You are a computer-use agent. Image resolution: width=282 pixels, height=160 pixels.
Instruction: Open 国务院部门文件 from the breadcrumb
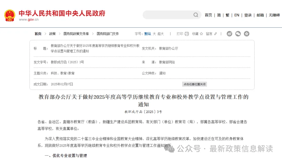[107, 34]
